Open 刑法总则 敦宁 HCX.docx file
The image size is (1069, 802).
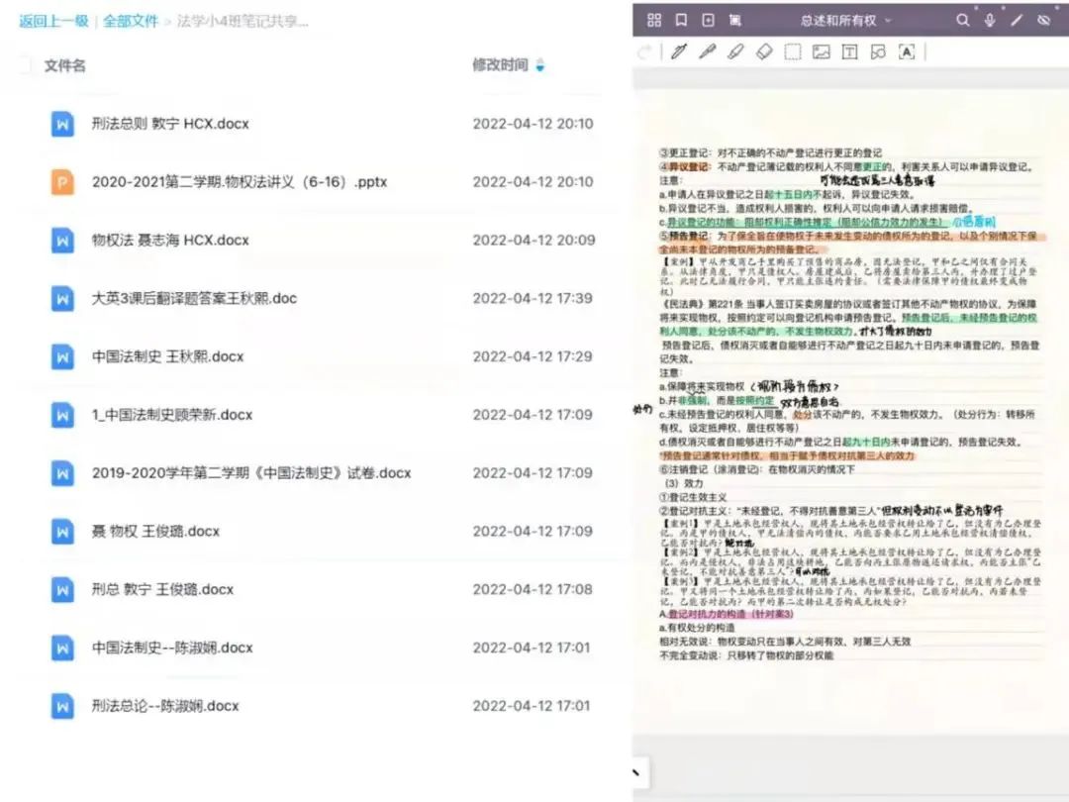click(x=170, y=124)
